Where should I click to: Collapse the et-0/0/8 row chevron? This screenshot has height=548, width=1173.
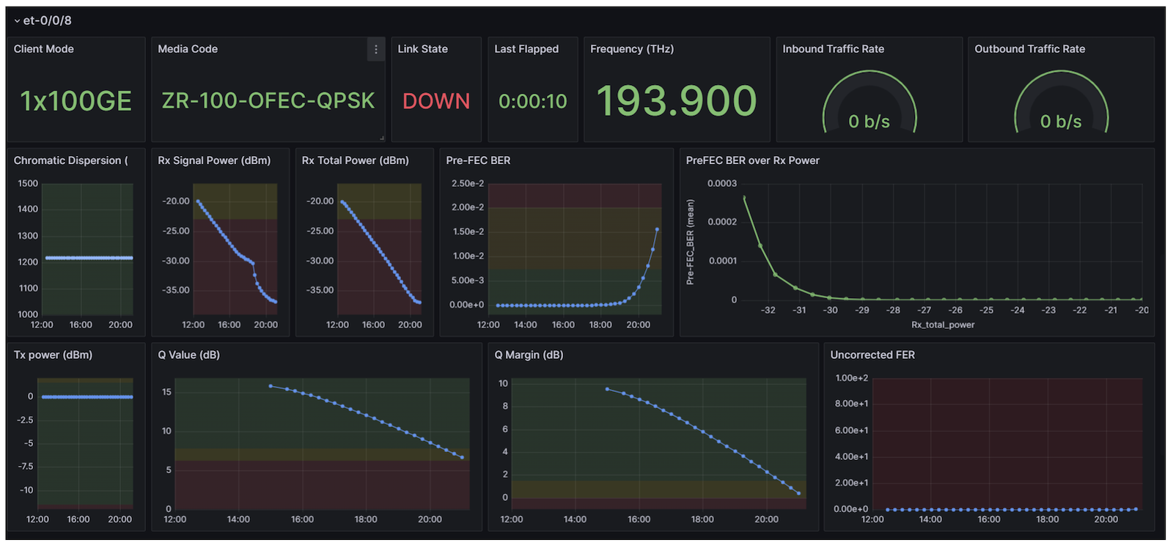click(x=17, y=21)
